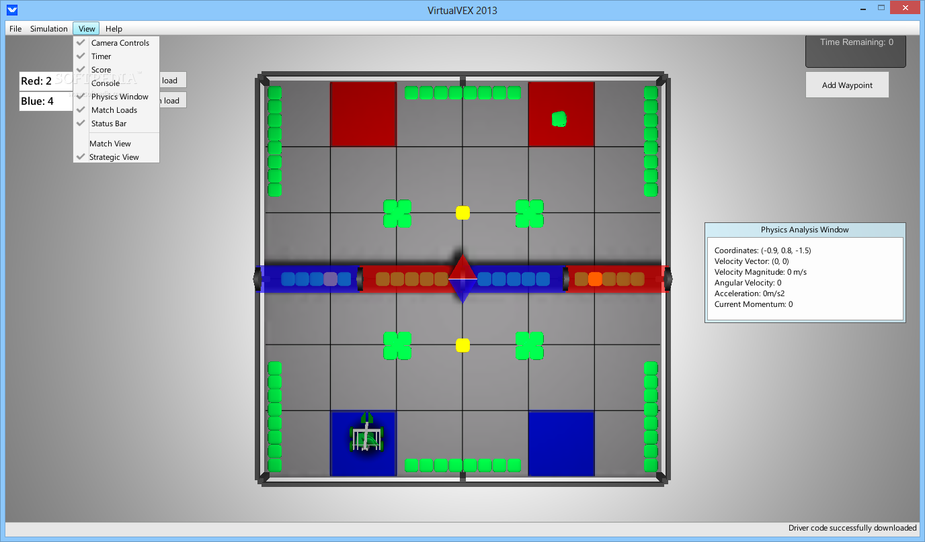Click the red triangle at field center
Viewport: 925px width, 542px height.
tap(462, 266)
